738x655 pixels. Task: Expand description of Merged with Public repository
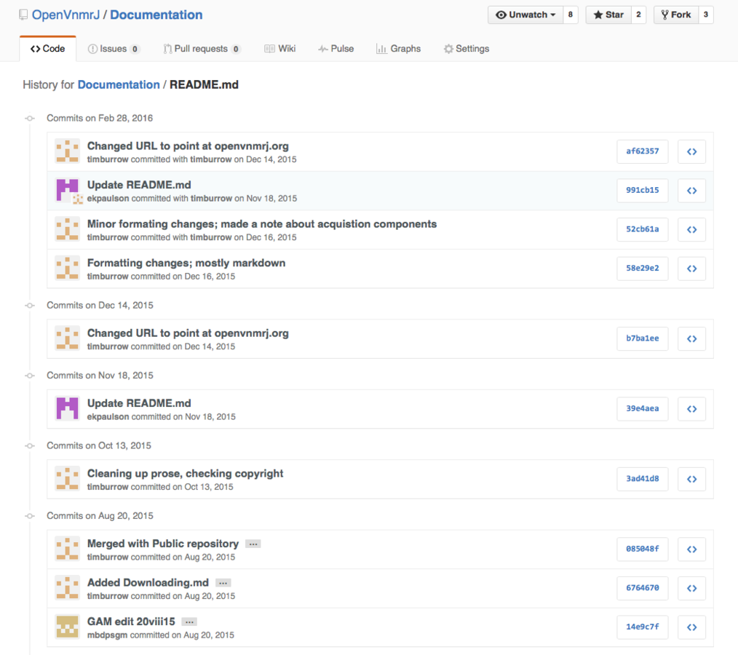[253, 544]
